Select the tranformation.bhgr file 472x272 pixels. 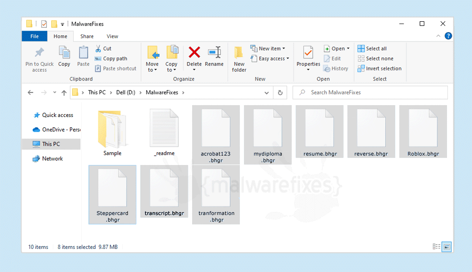pos(216,195)
